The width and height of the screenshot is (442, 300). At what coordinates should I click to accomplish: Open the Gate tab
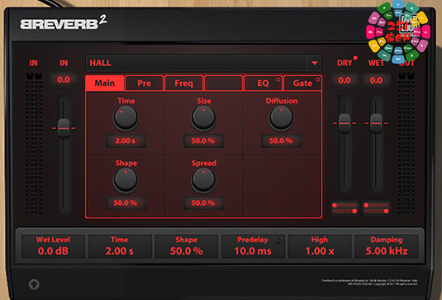302,83
